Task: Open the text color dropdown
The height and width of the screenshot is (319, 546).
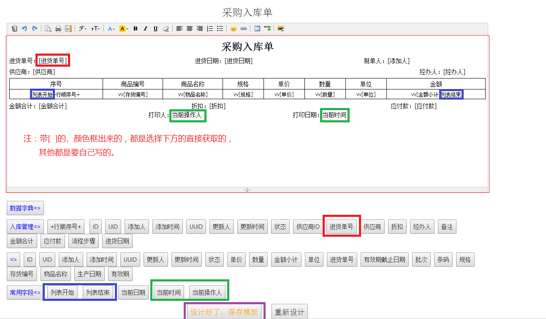Action: click(111, 29)
